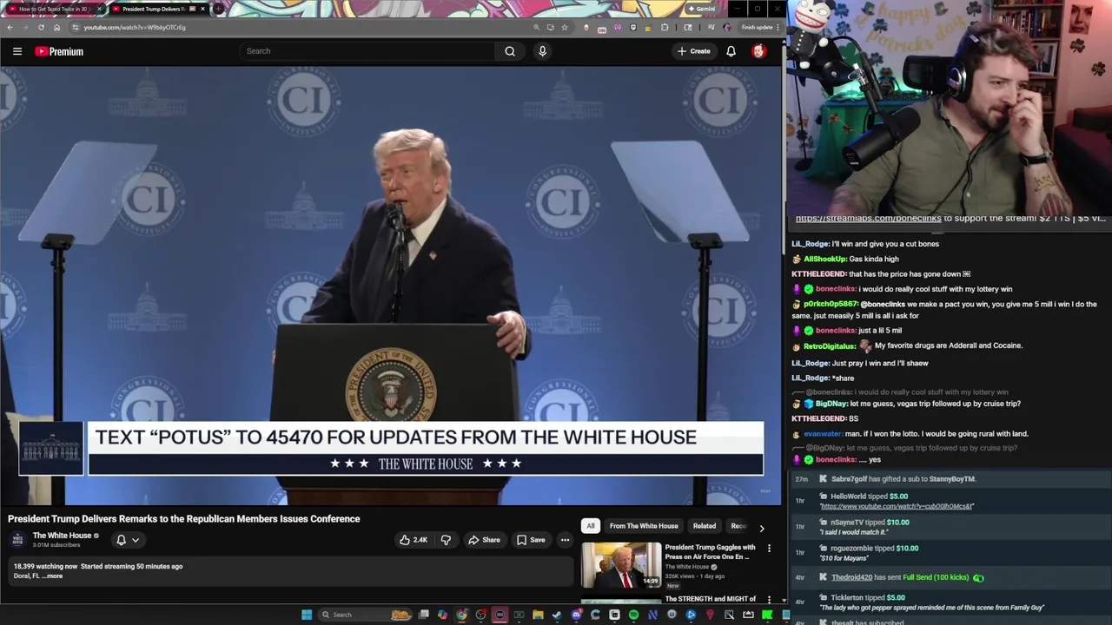Click the Gemini button in Chrome

[x=701, y=9]
